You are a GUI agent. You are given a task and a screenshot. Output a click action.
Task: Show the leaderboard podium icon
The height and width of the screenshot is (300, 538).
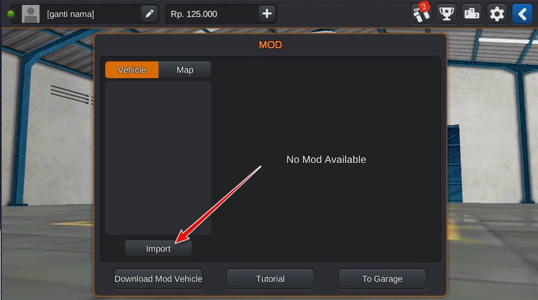pos(472,14)
